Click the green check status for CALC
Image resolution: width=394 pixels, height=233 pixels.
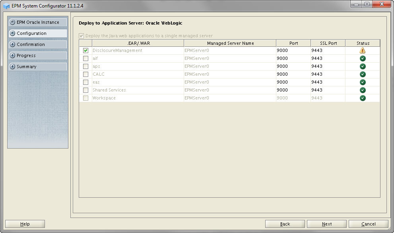point(363,74)
